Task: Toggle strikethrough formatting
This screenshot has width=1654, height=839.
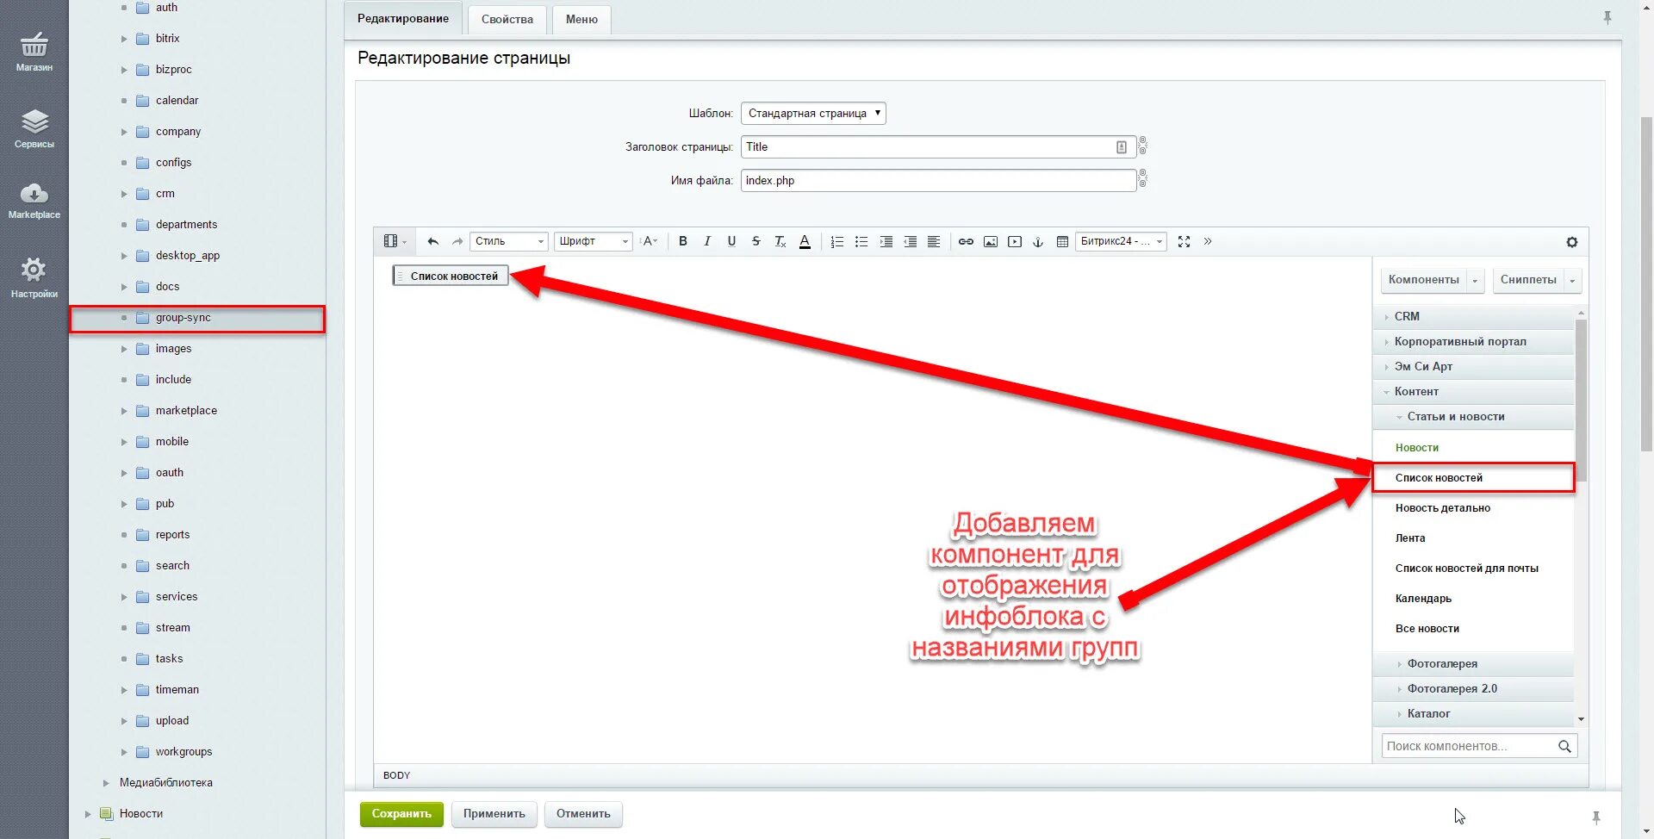Action: (755, 241)
